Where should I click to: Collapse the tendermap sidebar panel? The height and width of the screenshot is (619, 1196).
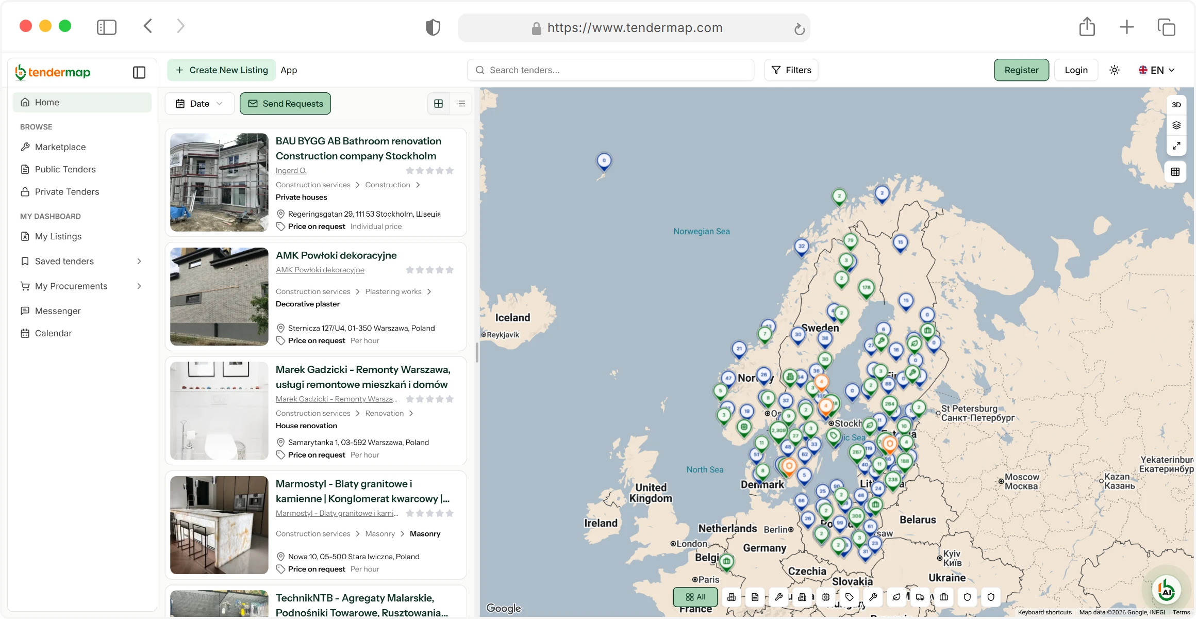139,72
